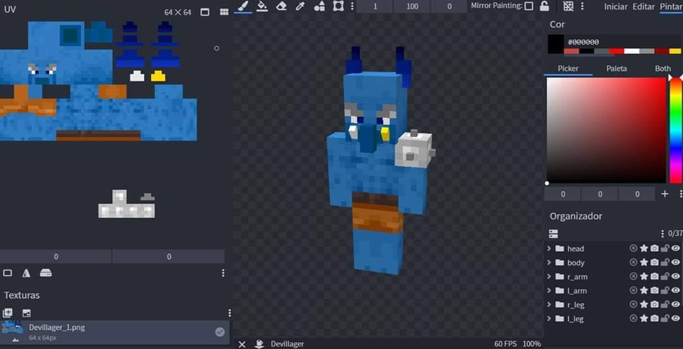Import a texture image file

pos(27,313)
